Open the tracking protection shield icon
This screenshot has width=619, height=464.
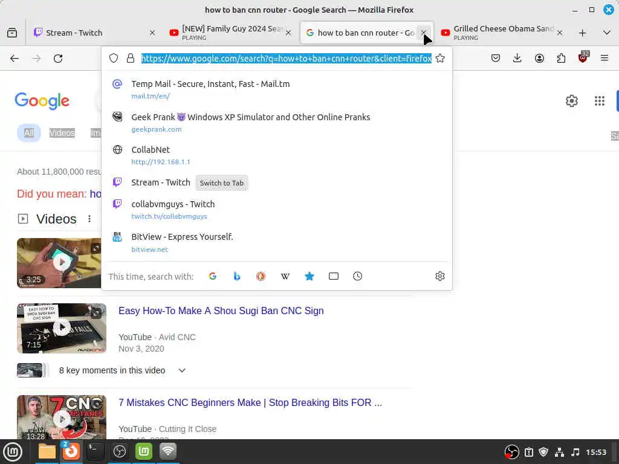[x=114, y=59]
